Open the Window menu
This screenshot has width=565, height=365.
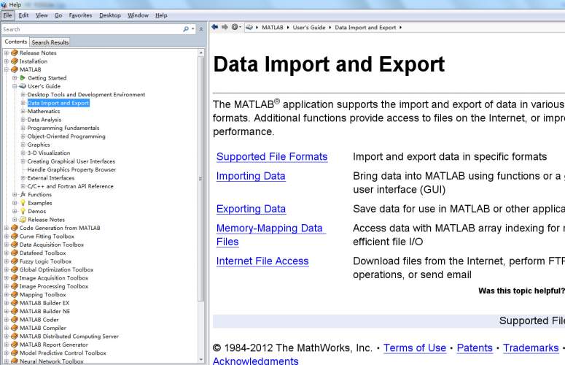point(138,15)
